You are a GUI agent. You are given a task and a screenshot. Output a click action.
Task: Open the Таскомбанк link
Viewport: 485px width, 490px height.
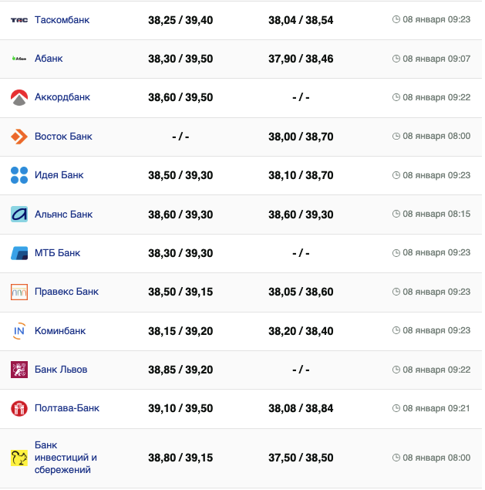62,19
